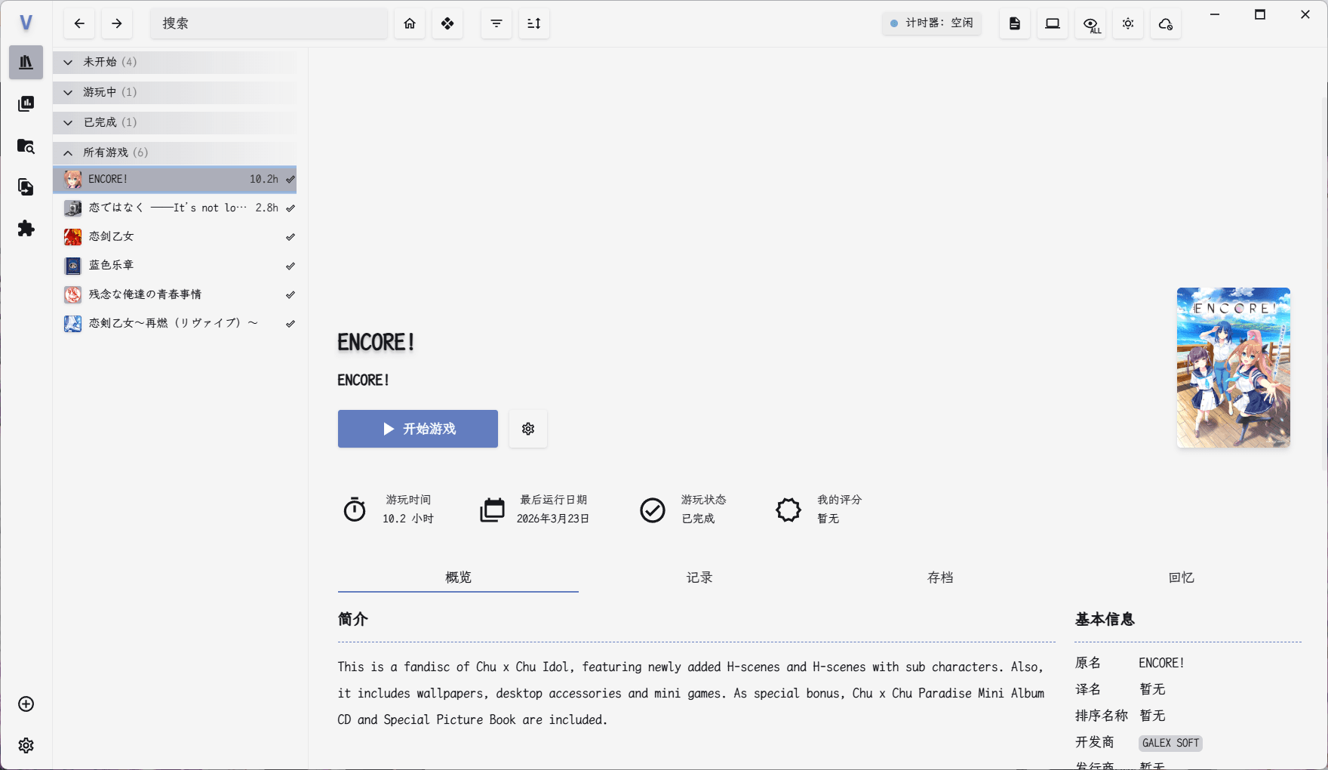The height and width of the screenshot is (770, 1328).
Task: Switch to the 存档 tab
Action: [x=940, y=577]
